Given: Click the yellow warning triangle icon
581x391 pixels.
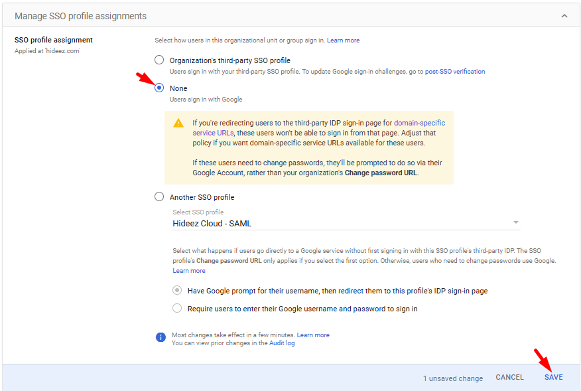Looking at the screenshot, I should pyautogui.click(x=178, y=123).
